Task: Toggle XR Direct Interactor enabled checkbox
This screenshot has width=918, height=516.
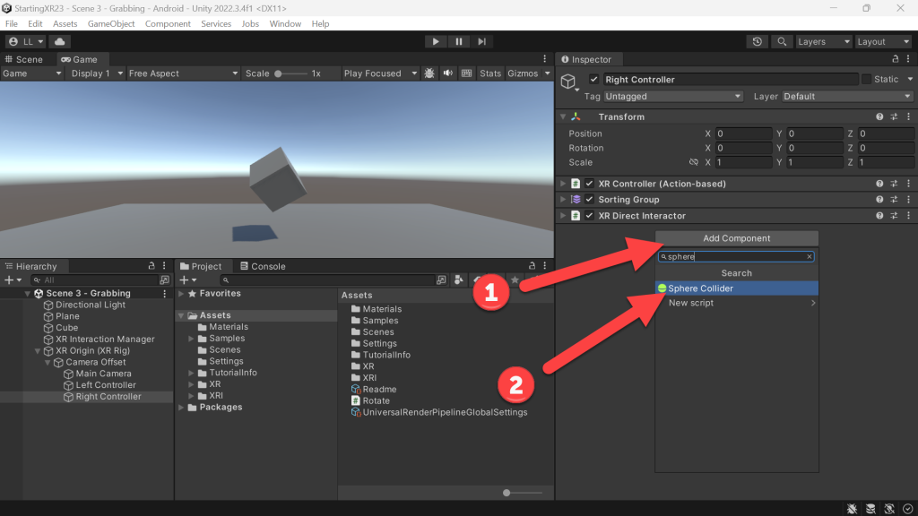Action: coord(589,216)
